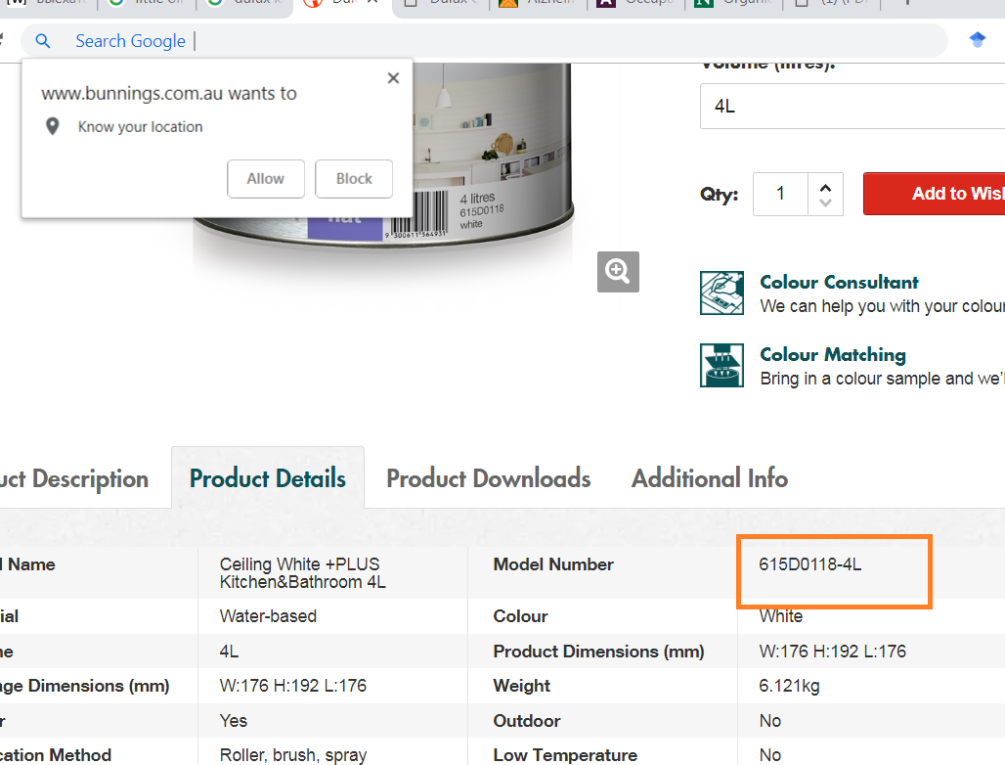Click the 'Yes' value in the table

234,721
